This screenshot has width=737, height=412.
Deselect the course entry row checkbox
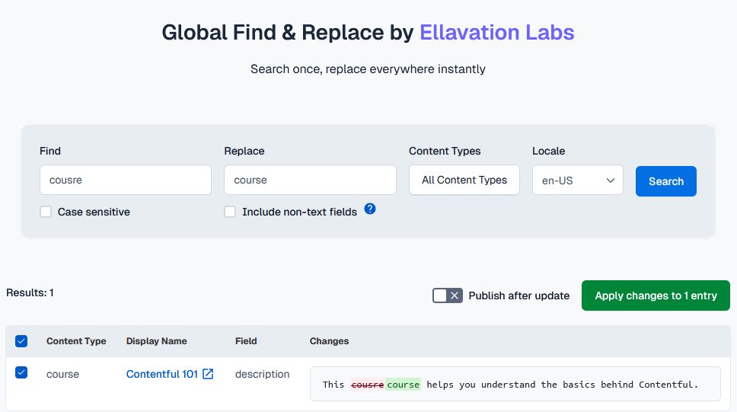[21, 372]
